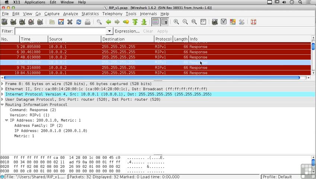316x179 pixels.
Task: Click the Expression... button
Action: pos(127,31)
